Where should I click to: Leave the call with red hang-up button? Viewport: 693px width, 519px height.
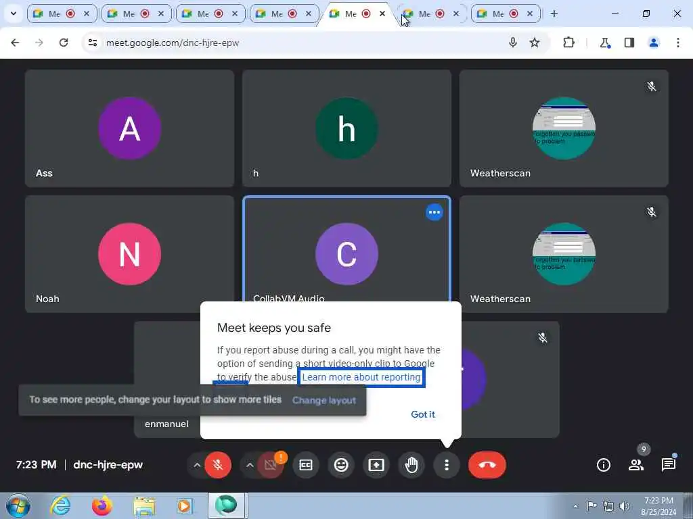487,465
